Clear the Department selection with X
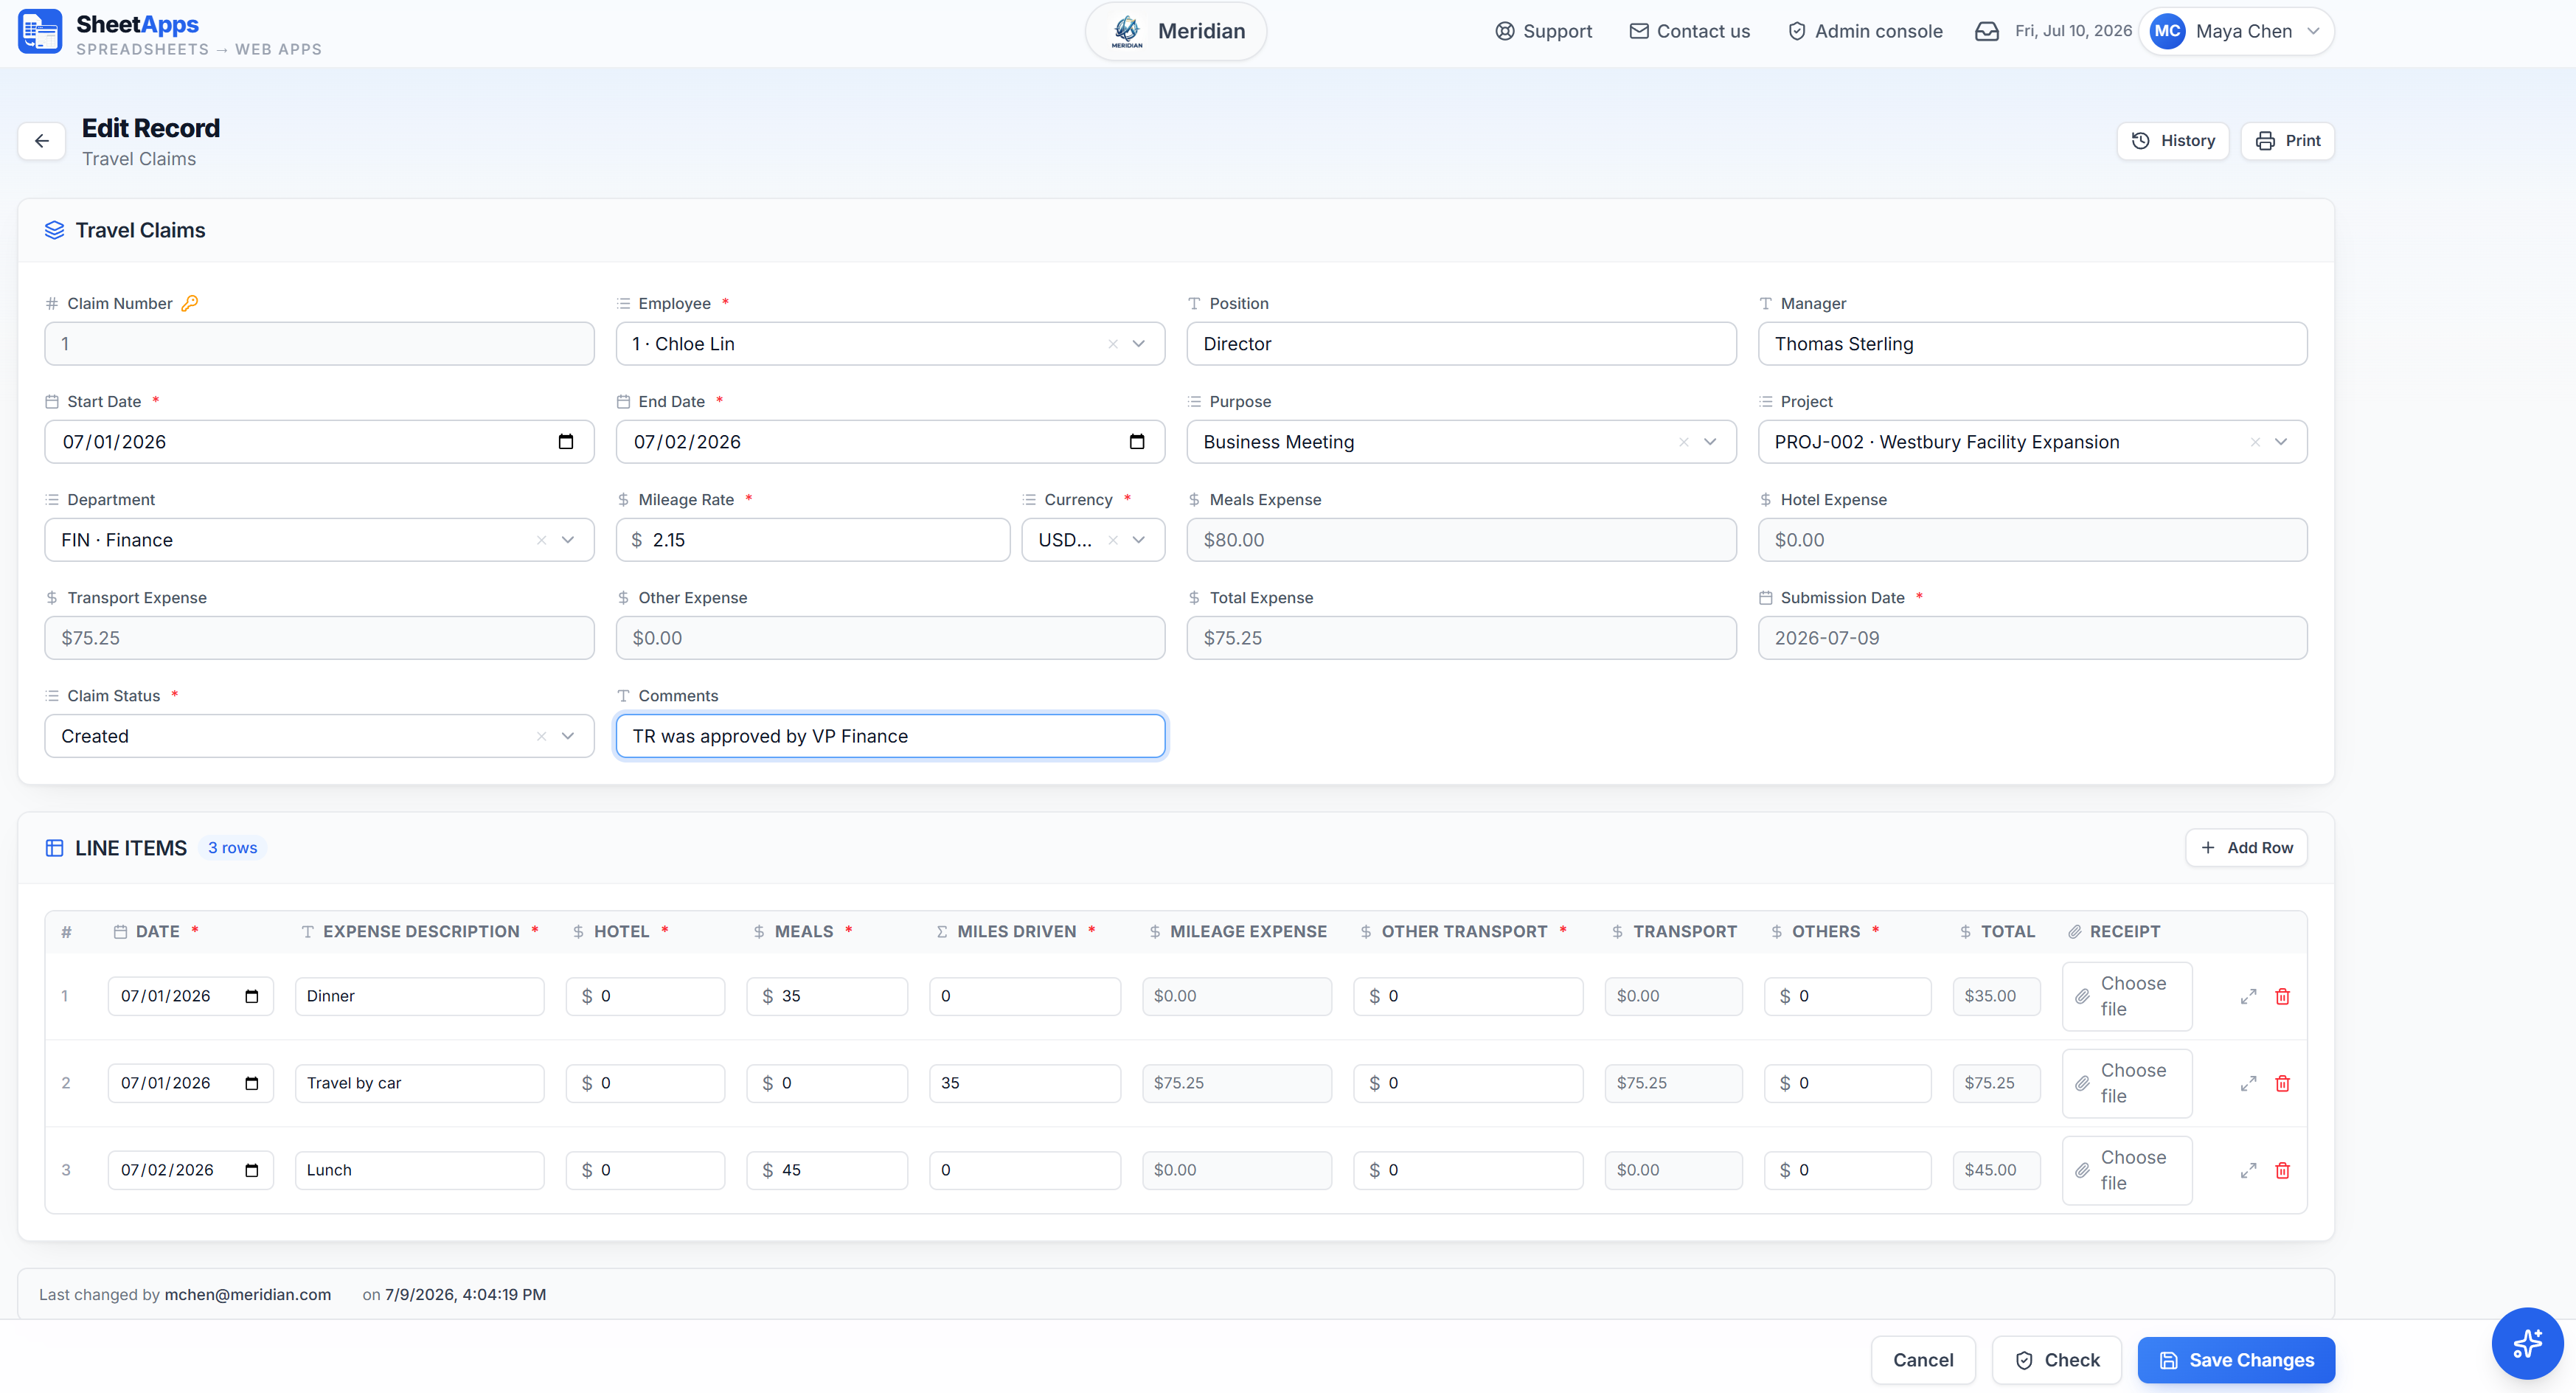The height and width of the screenshot is (1393, 2576). 541,540
